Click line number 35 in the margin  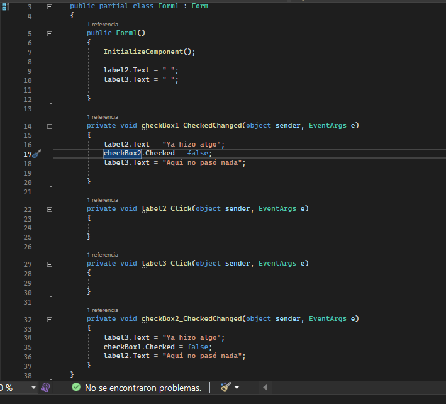point(27,347)
